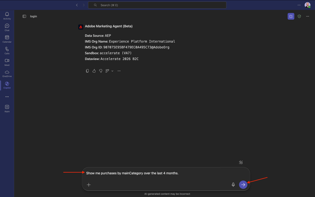Viewport: 315px width, 197px height.
Task: Open OneDrive from the sidebar
Action: pos(7,74)
